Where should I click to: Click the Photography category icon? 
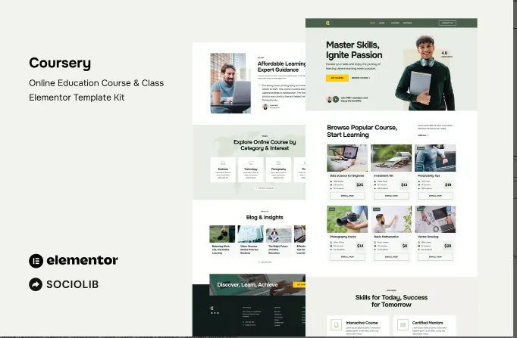coord(278,163)
